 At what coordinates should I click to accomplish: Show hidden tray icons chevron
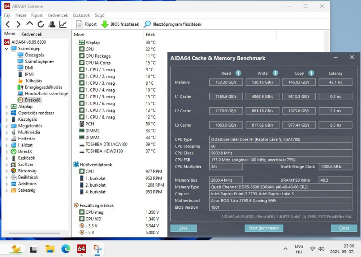tap(286, 249)
